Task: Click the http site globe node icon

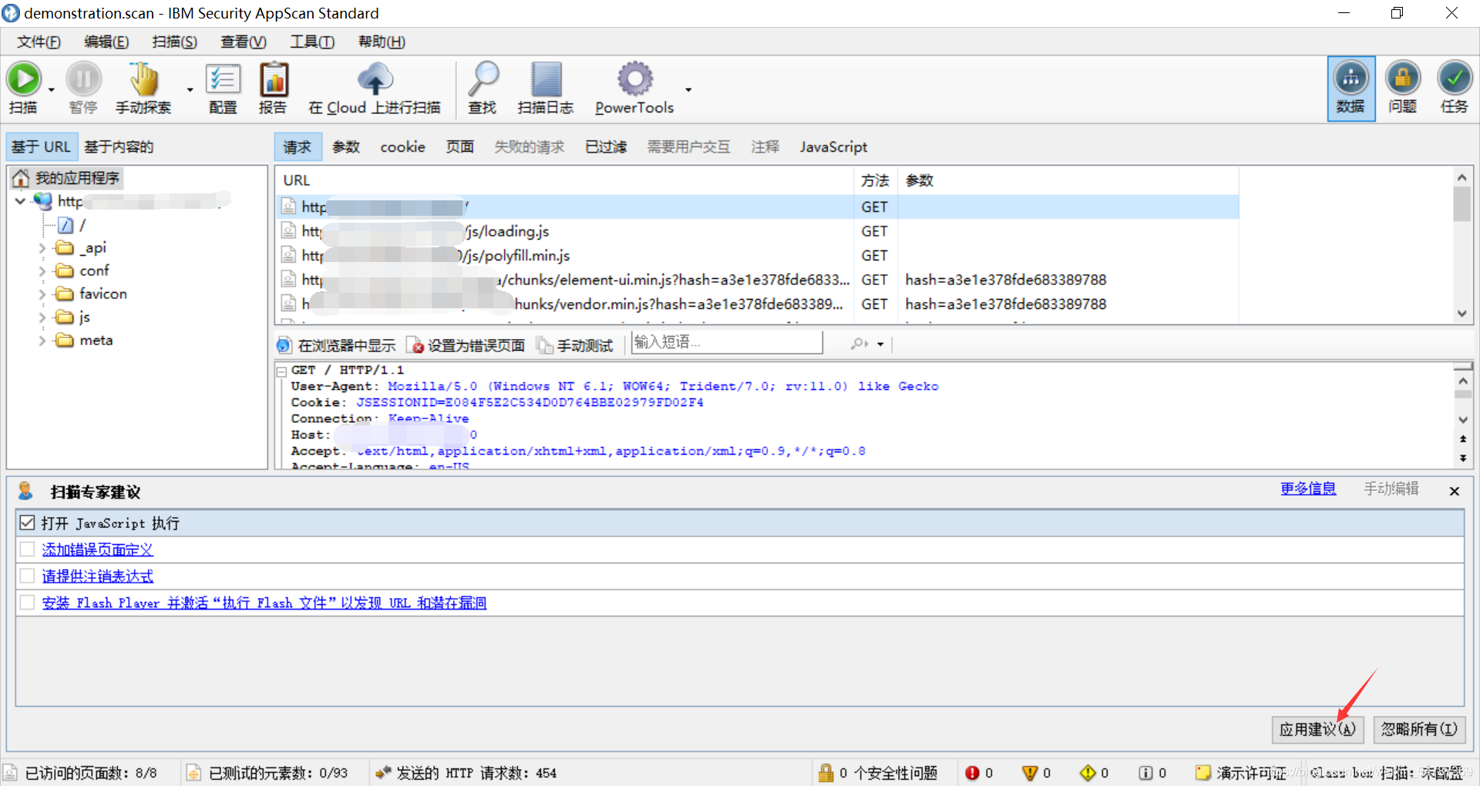Action: click(x=42, y=201)
